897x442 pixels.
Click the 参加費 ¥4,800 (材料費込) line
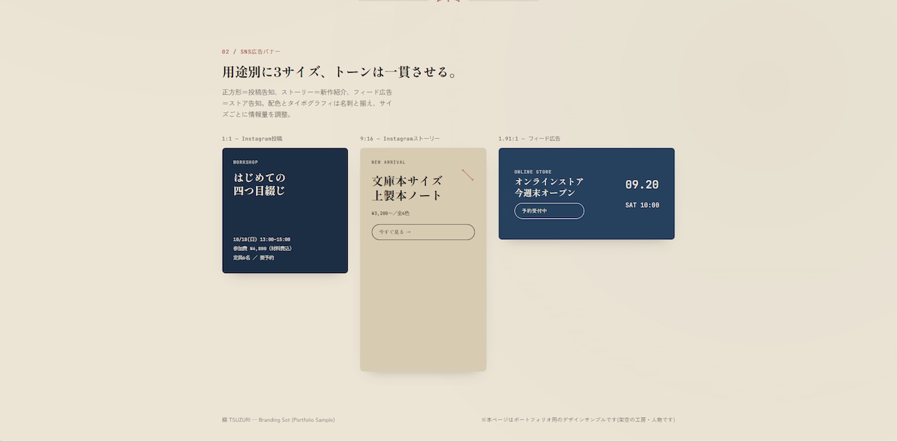click(x=262, y=249)
